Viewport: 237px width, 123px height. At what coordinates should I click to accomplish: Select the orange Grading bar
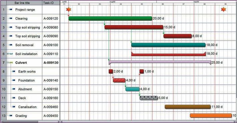(211, 116)
